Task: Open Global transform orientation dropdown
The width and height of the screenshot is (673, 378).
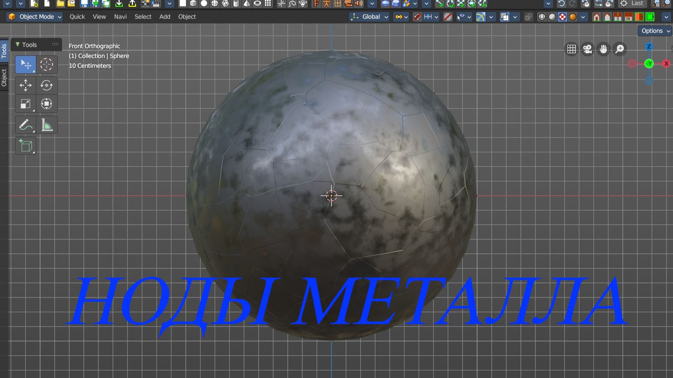Action: [x=369, y=17]
